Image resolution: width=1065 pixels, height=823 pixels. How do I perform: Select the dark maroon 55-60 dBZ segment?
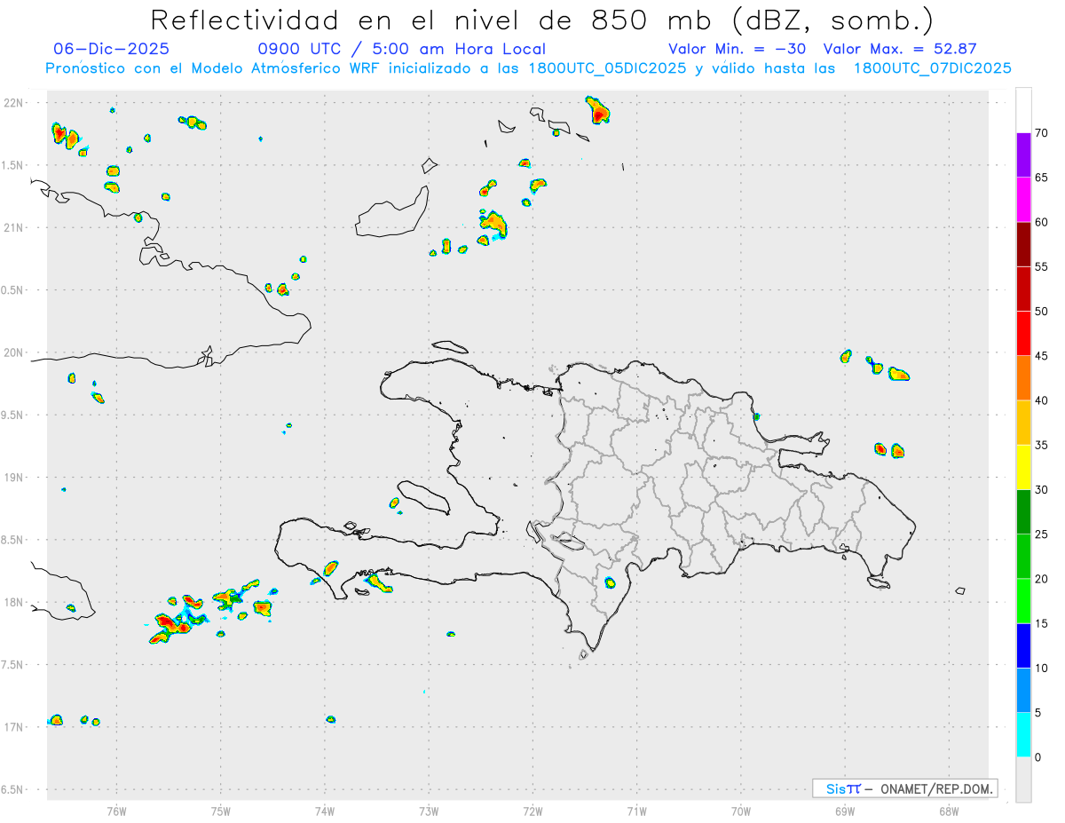[1023, 244]
